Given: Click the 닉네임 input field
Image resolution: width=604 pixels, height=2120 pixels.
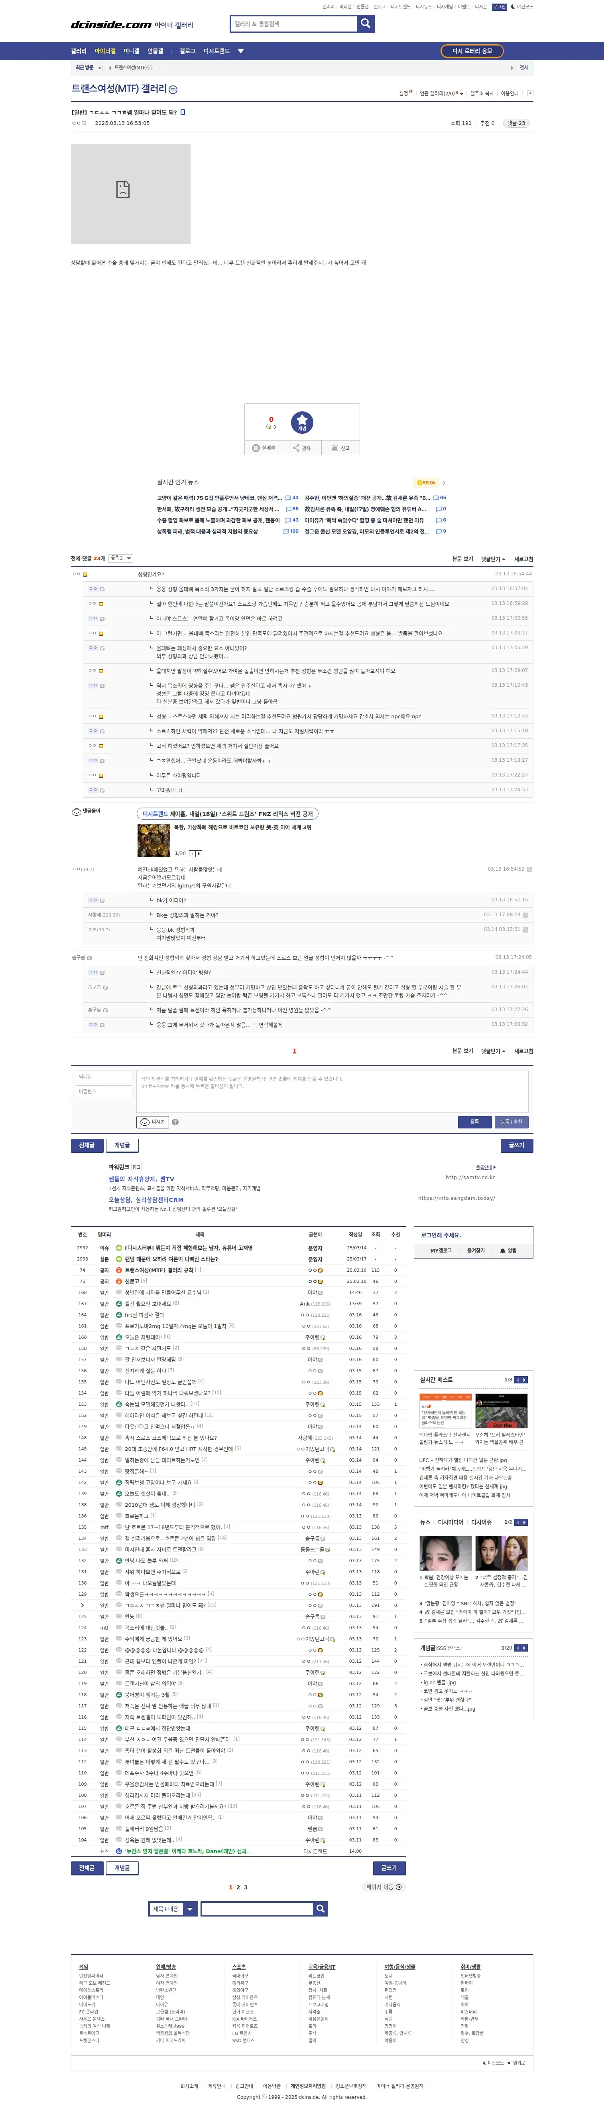Looking at the screenshot, I should (x=104, y=1077).
